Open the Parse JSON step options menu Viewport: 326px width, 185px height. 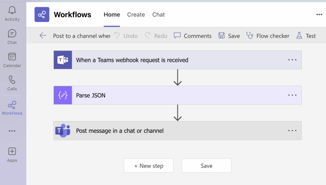[x=292, y=95]
